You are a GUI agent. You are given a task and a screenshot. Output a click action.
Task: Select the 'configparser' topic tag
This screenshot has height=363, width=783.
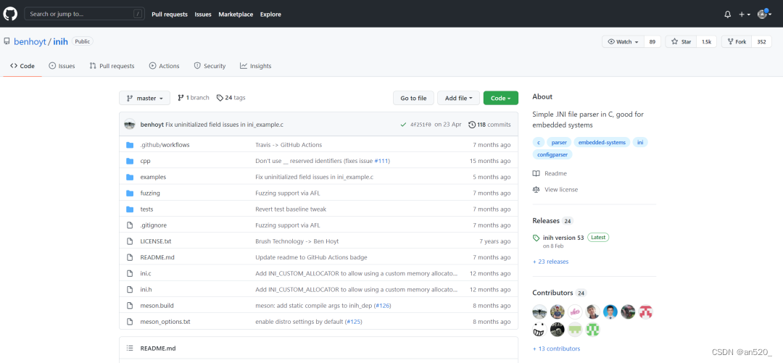point(552,154)
